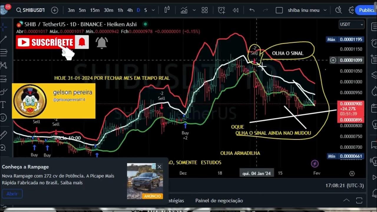Open quick search in top toolbar
This screenshot has width=377, height=212.
pyautogui.click(x=339, y=10)
